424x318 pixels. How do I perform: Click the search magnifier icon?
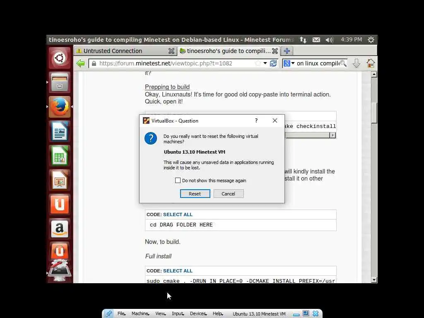point(343,63)
